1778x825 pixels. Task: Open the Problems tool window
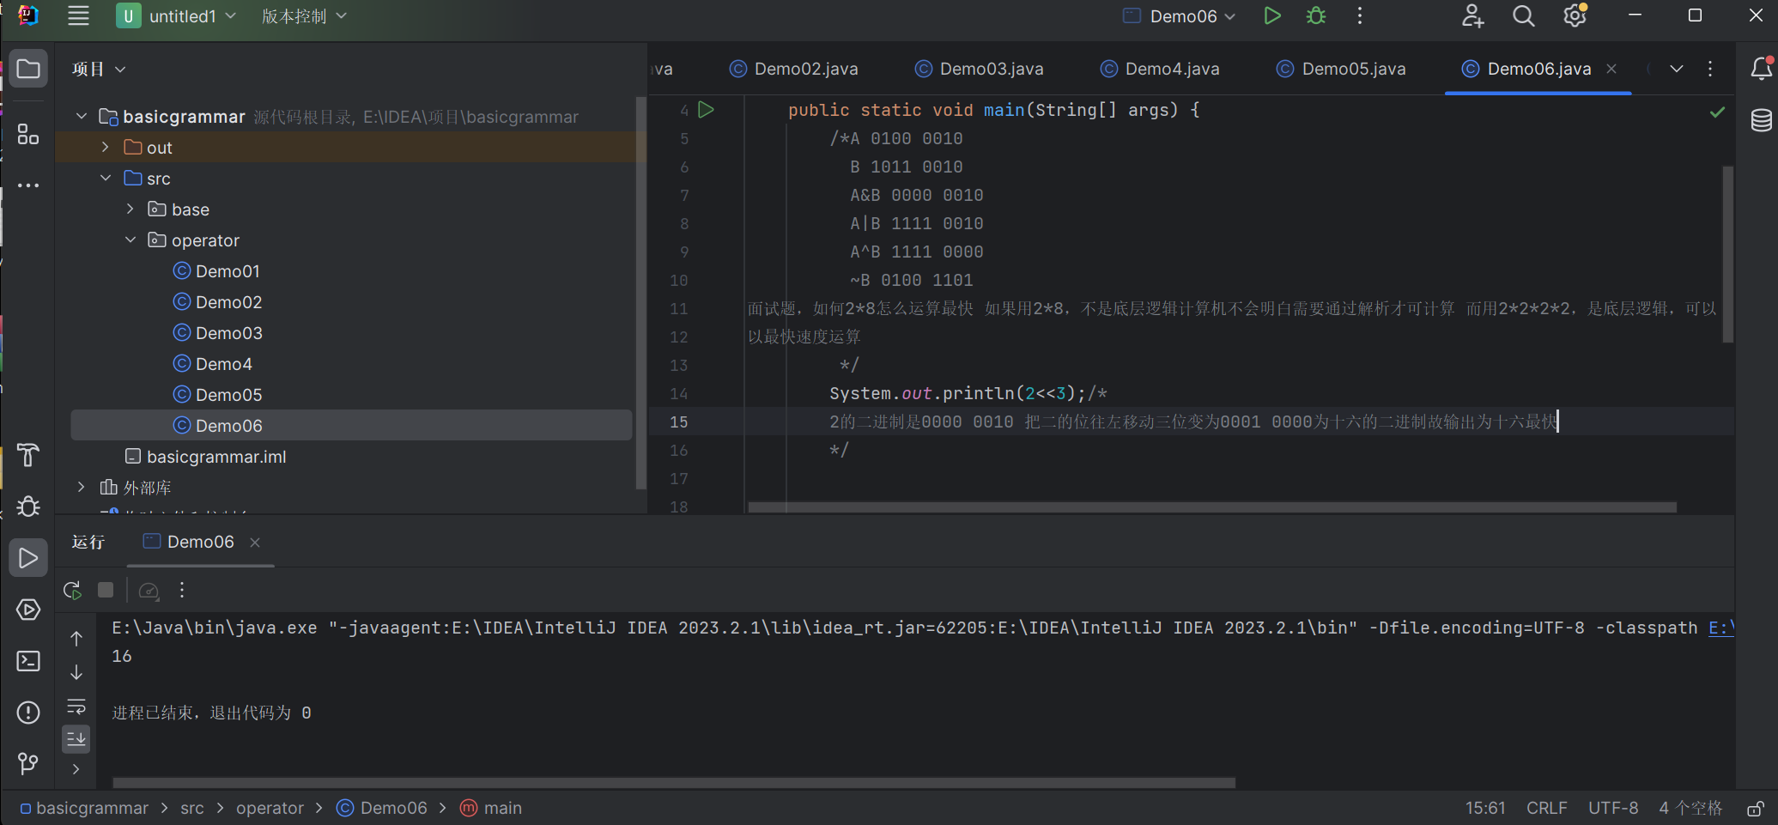point(28,713)
